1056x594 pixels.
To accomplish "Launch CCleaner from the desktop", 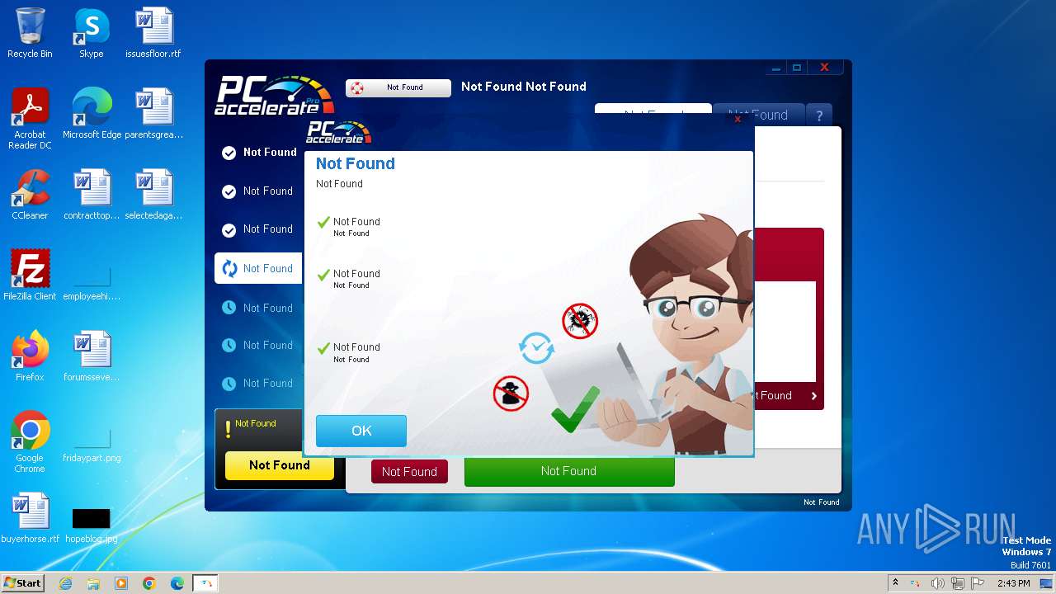I will coord(30,195).
